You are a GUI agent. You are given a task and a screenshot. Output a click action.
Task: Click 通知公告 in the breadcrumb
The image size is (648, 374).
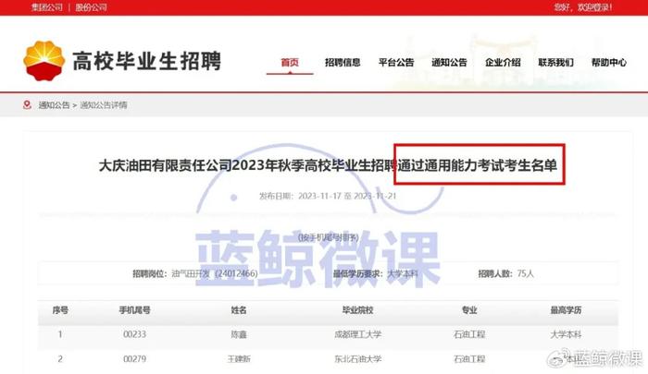[x=54, y=105]
